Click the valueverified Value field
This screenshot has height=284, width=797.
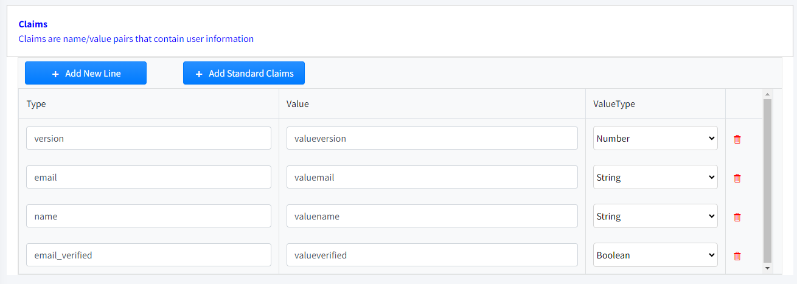[x=432, y=255]
